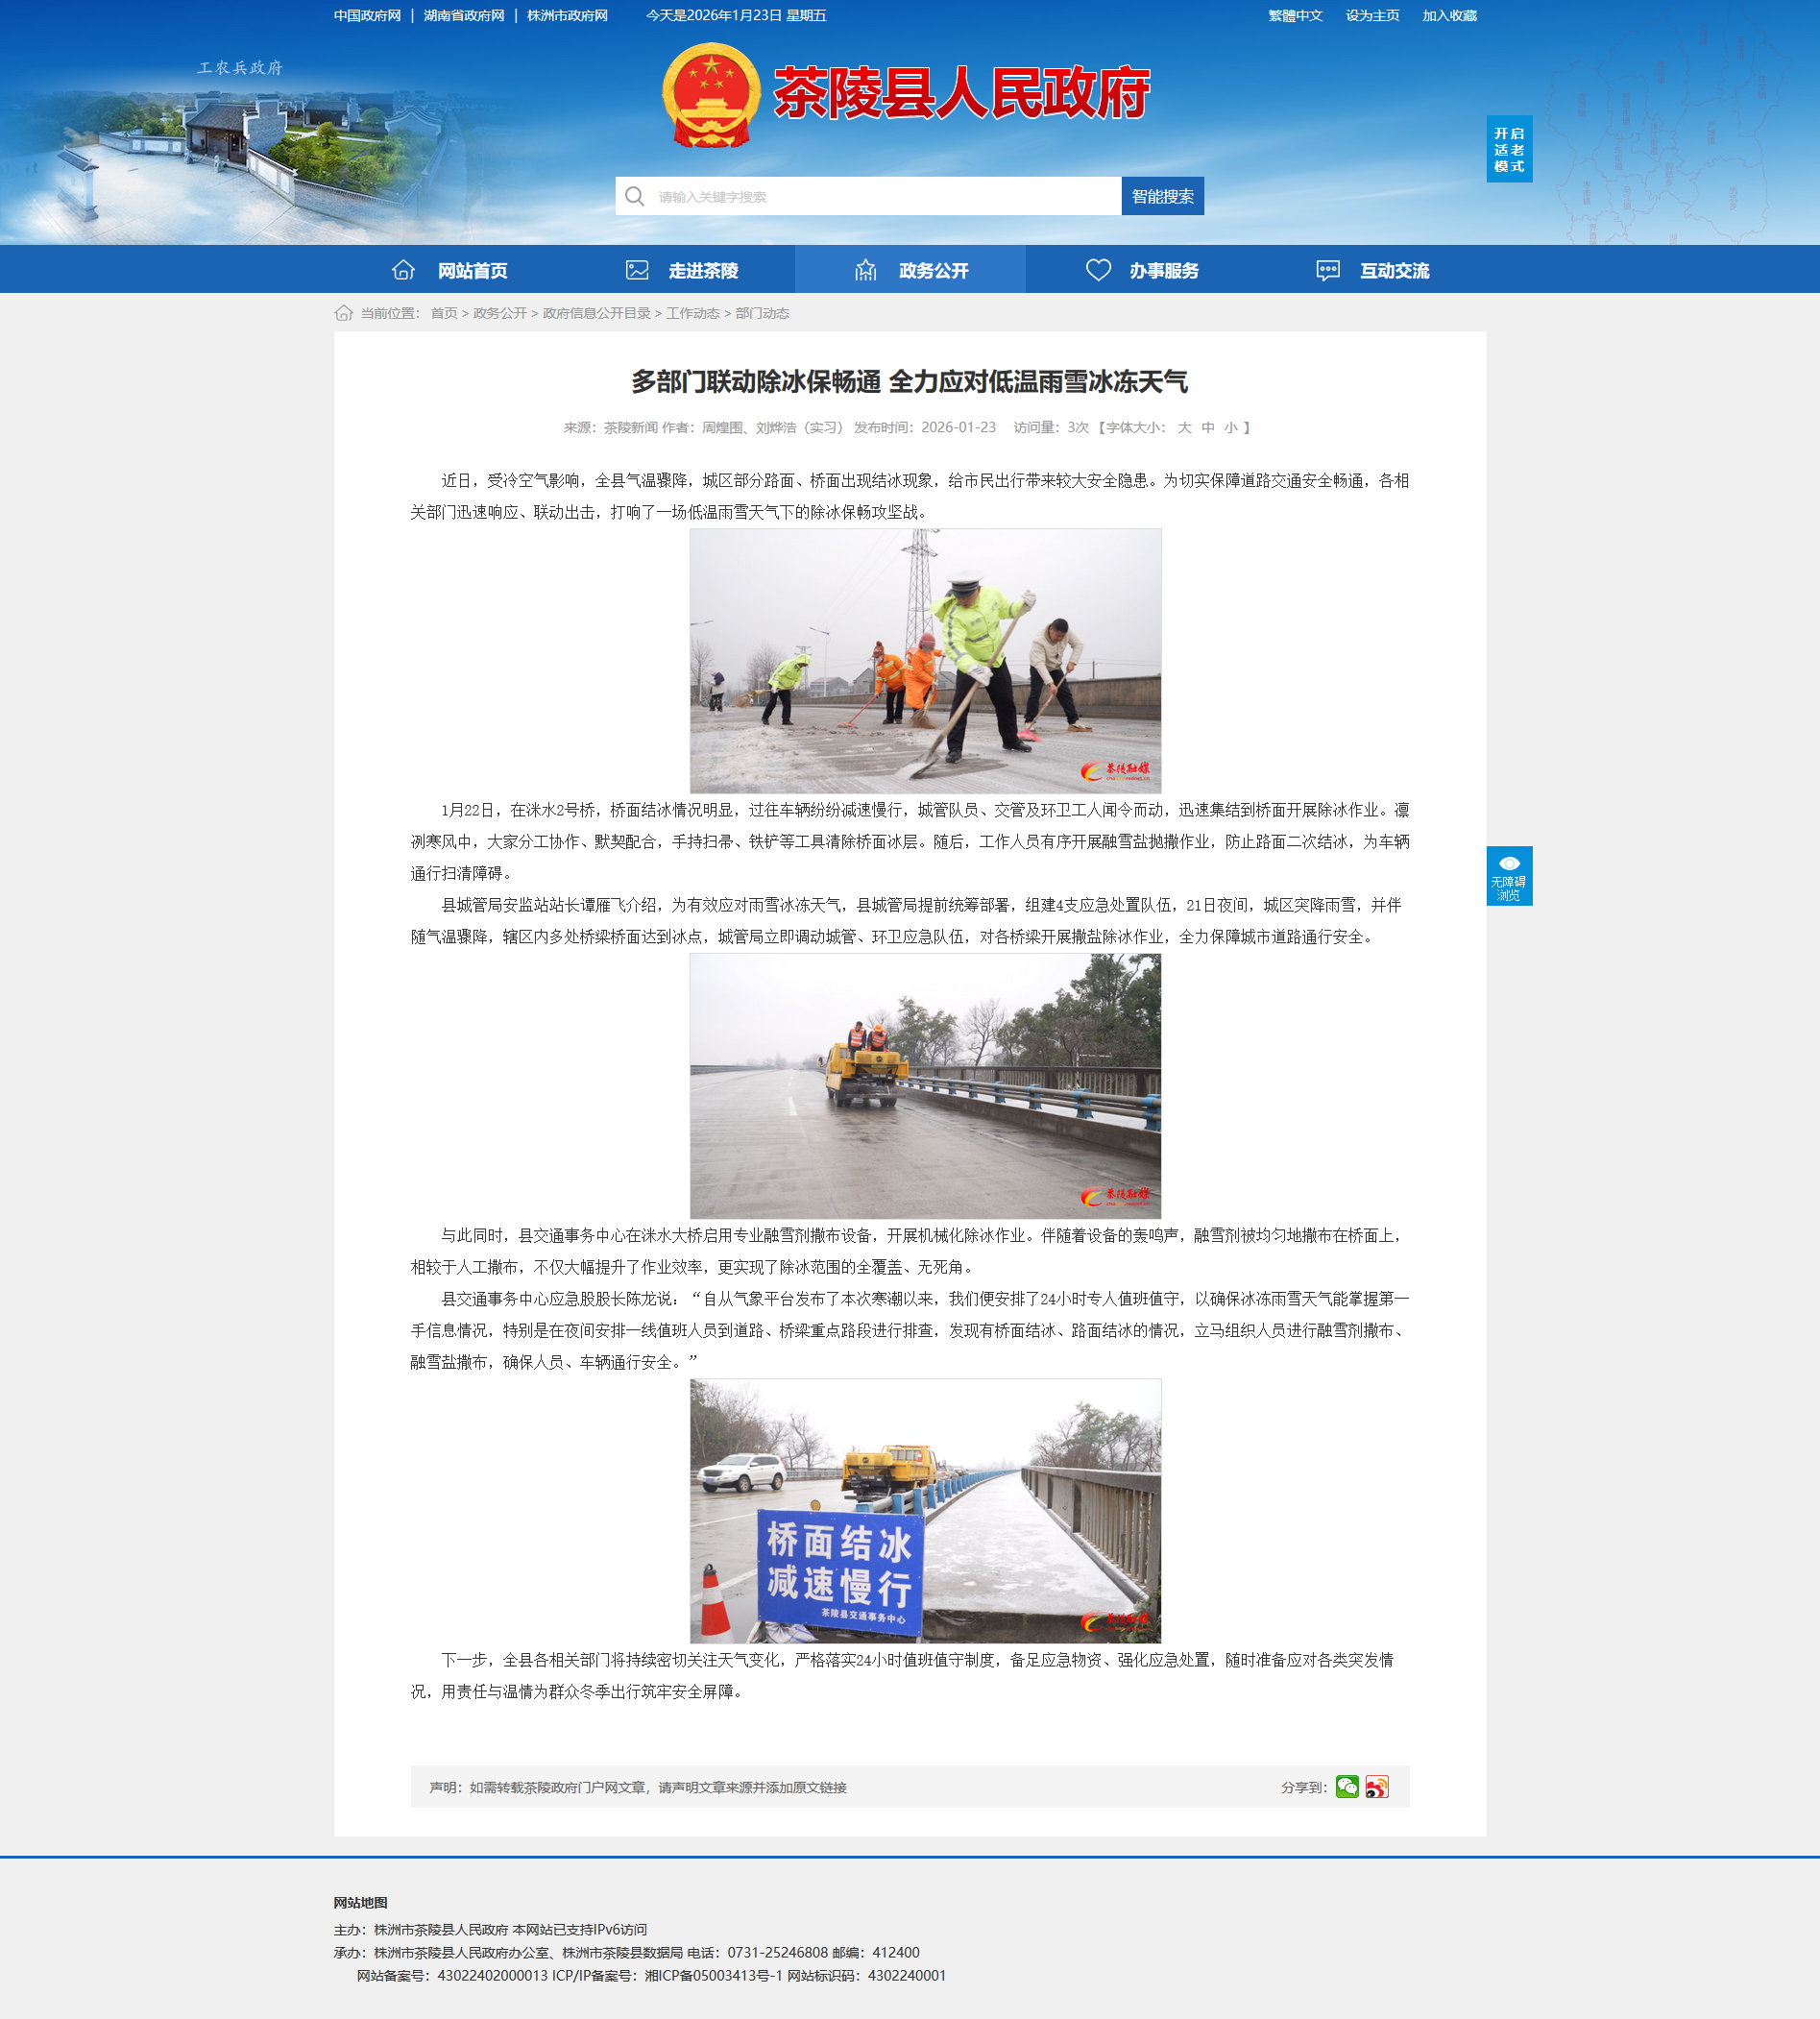This screenshot has height=2019, width=1820.
Task: Click 工作动态 in breadcrumb path
Action: tap(692, 313)
